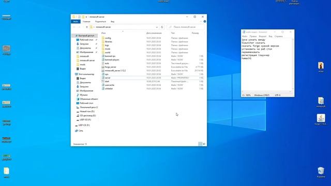Image resolution: width=331 pixels, height=186 pixels.
Task: Select the forge-1.14.4 desktop icon
Action: point(321,118)
